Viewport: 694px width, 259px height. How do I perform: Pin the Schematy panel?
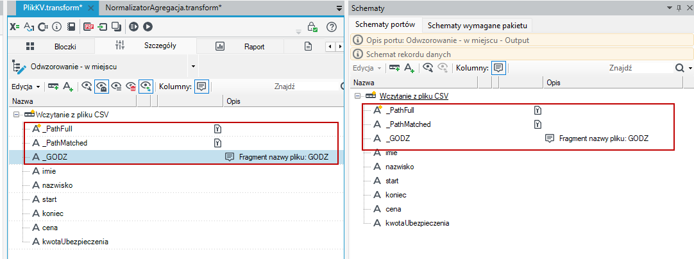click(x=679, y=8)
